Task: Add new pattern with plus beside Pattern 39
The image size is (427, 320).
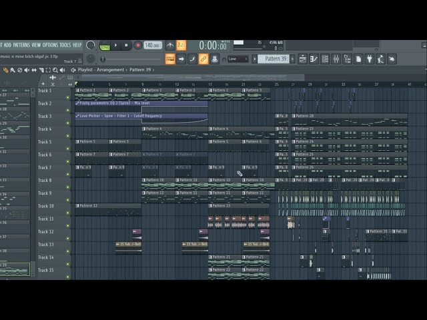Action: (292, 59)
